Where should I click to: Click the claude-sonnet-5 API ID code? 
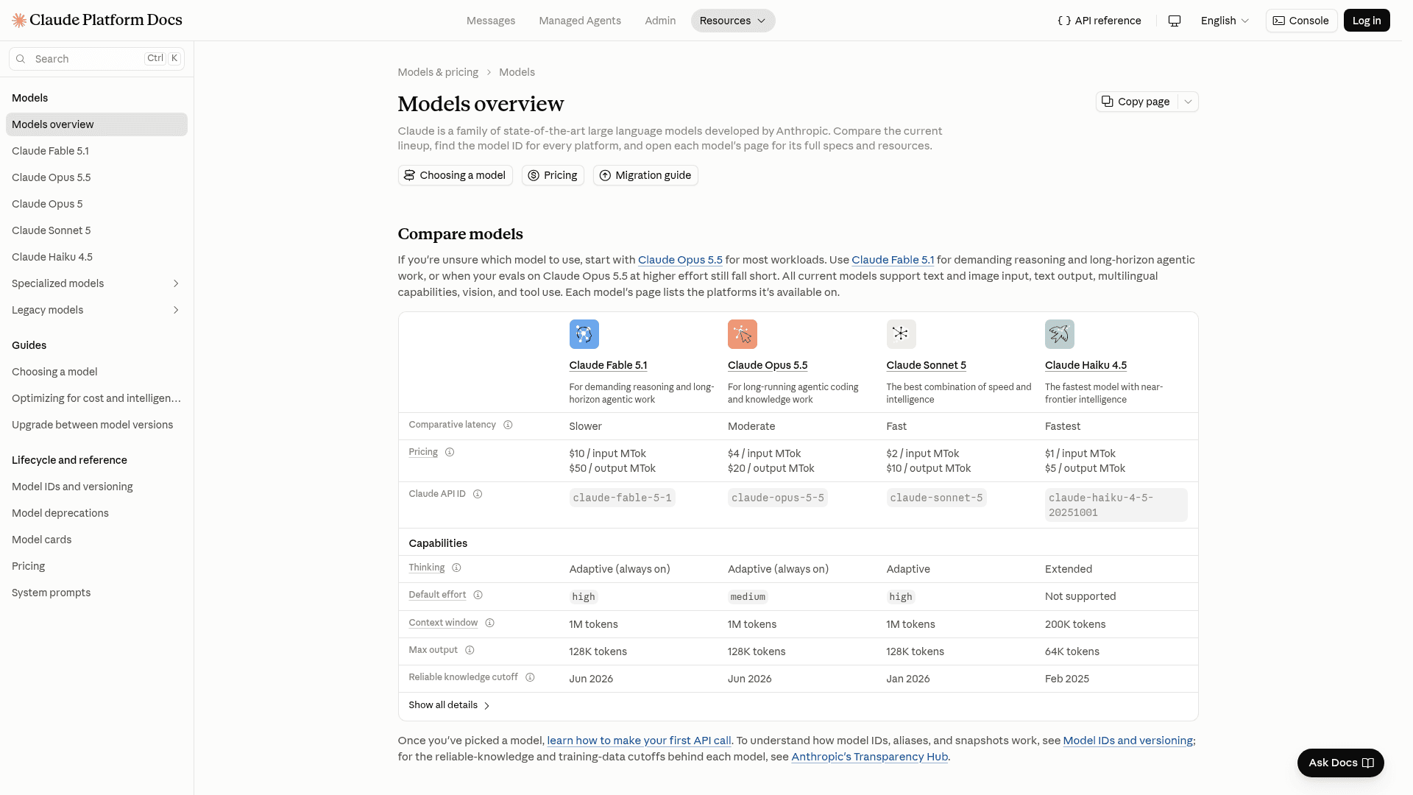coord(936,498)
